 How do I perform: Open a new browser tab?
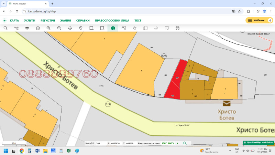(x=52, y=3)
